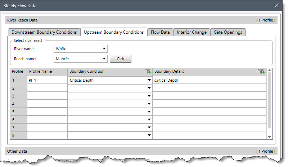Image resolution: width=288 pixels, height=167 pixels.
Task: Go to the Gate Openings tab
Action: click(x=228, y=32)
